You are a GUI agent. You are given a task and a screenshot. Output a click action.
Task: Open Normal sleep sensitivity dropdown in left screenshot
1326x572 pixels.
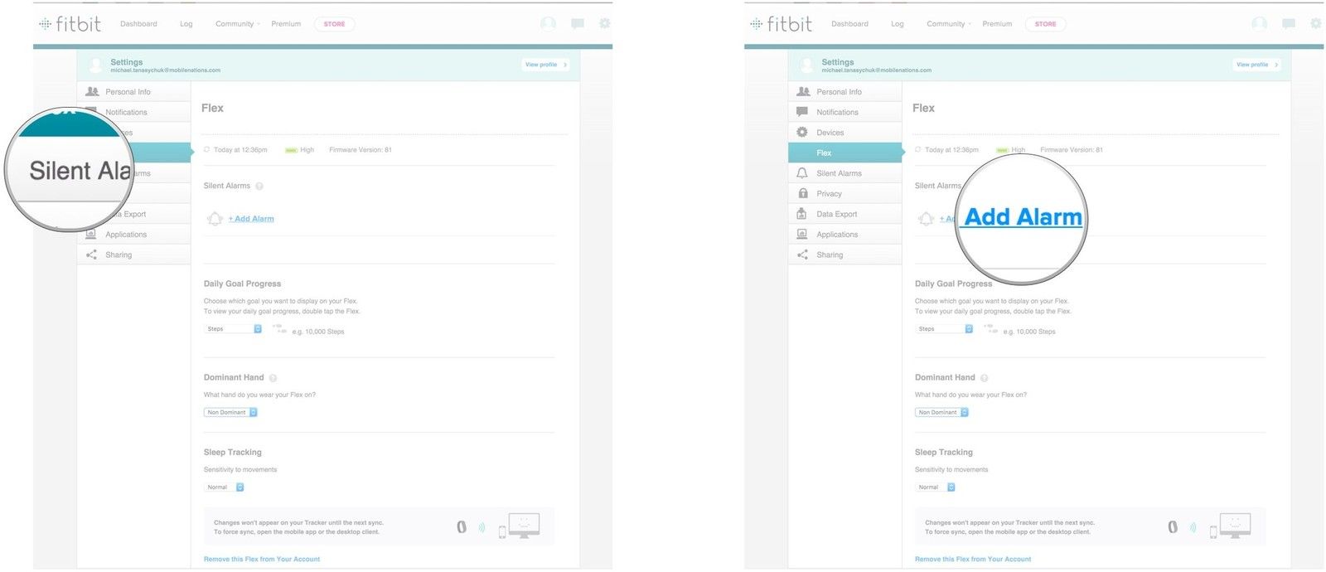point(225,487)
